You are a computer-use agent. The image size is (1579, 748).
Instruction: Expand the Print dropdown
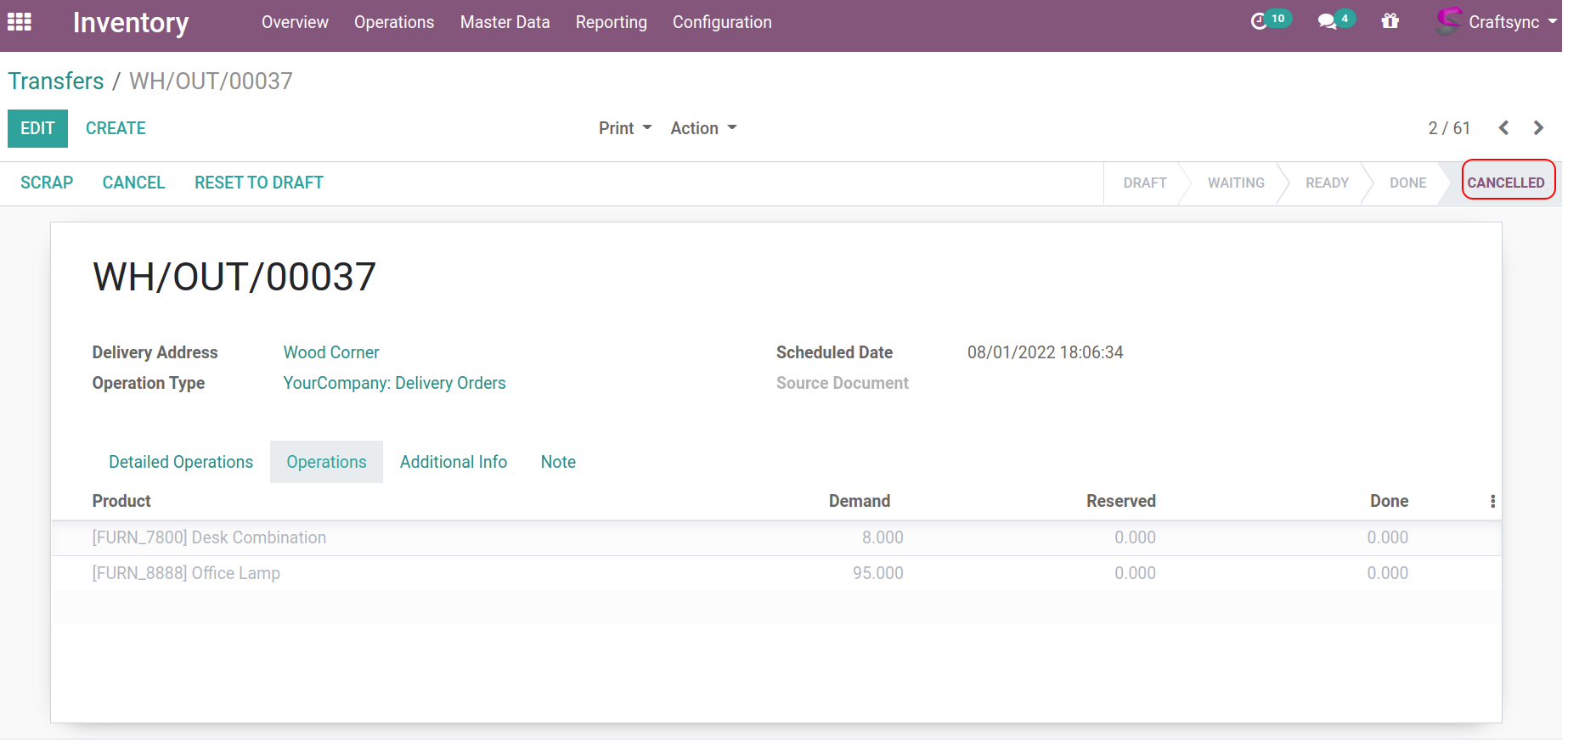[x=624, y=128]
